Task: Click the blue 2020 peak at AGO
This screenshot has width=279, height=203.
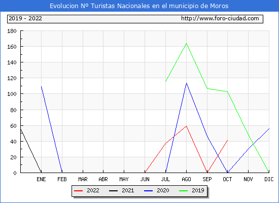Action: [x=186, y=83]
